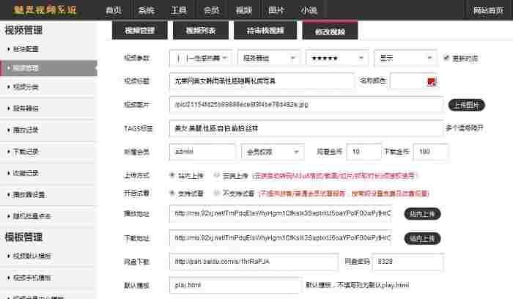Select 播放记录 in the sidebar
This screenshot has height=299, width=513.
tap(28, 132)
